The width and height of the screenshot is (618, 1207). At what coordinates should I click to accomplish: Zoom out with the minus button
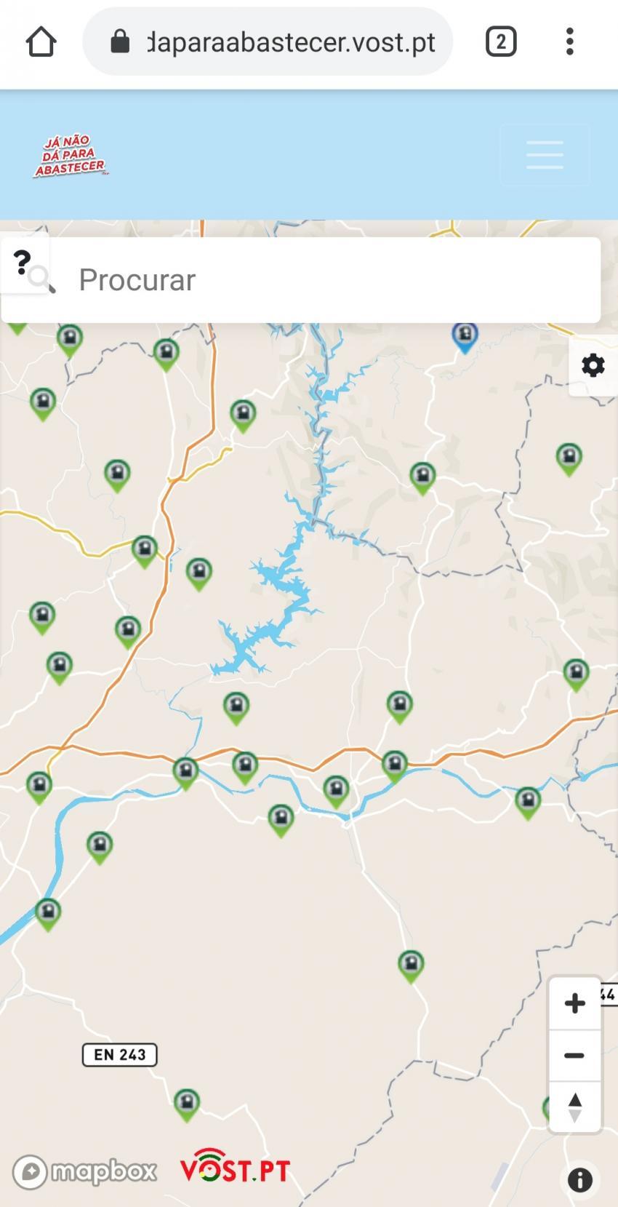coord(574,1056)
